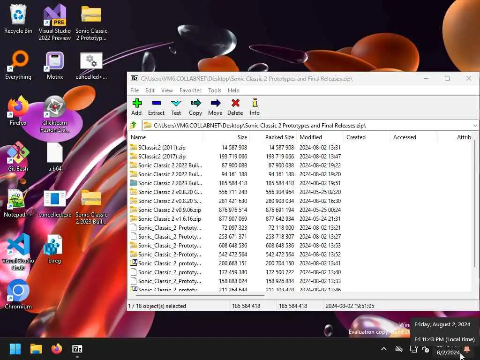Sort by the Created column header
480x360 pixels.
pos(367,137)
